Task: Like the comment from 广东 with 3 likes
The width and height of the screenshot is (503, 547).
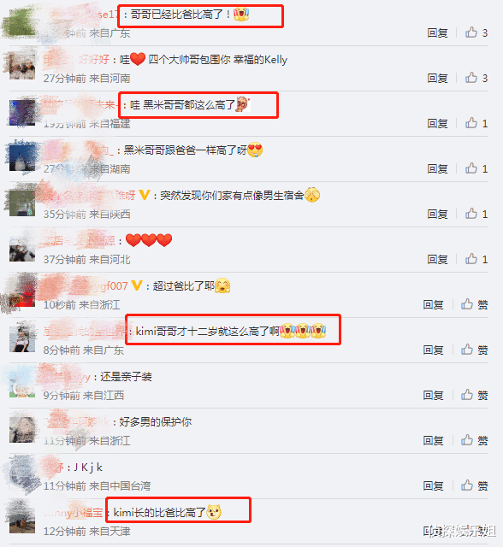Action: pyautogui.click(x=476, y=32)
